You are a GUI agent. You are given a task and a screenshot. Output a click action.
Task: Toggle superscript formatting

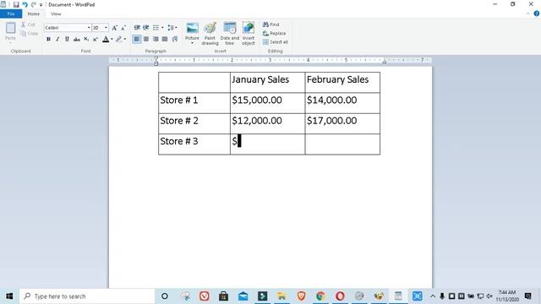96,40
